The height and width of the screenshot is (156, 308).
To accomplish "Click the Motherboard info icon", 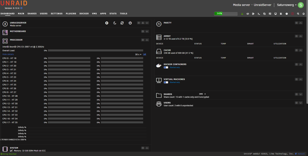I will [143, 31].
